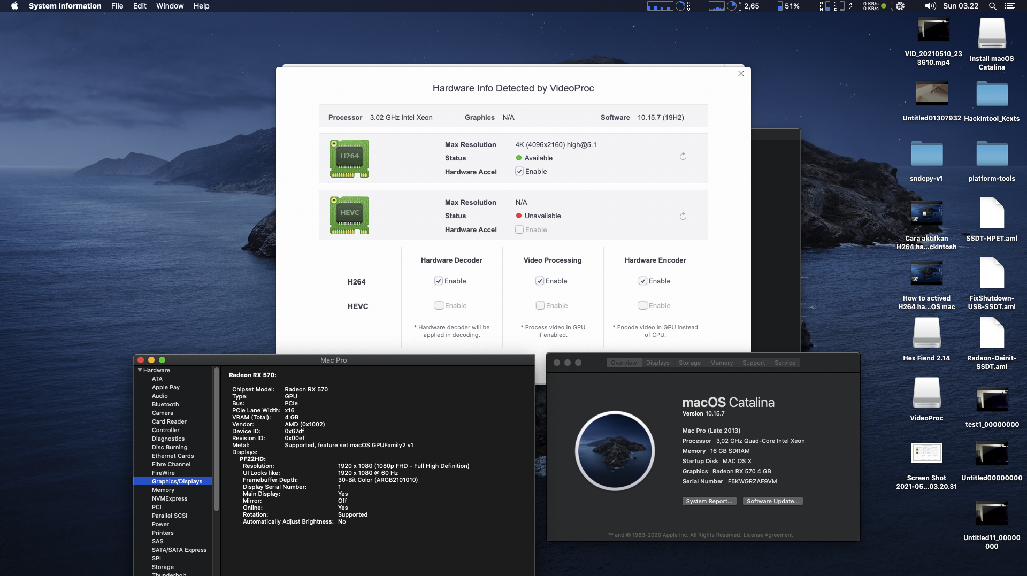
Task: Switch to the Memory tab in About This Mac
Action: click(x=721, y=363)
